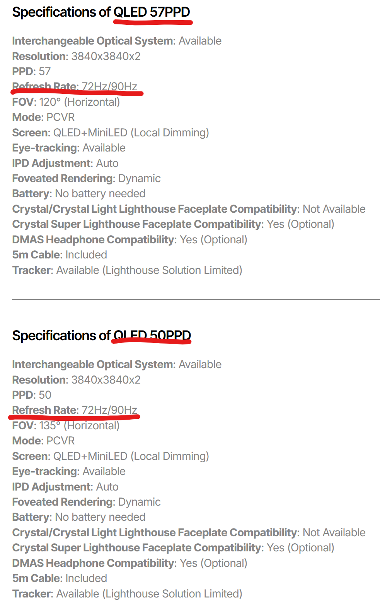Click the Resolution line in the 57PPD section
Image resolution: width=380 pixels, height=606 pixels.
76,56
